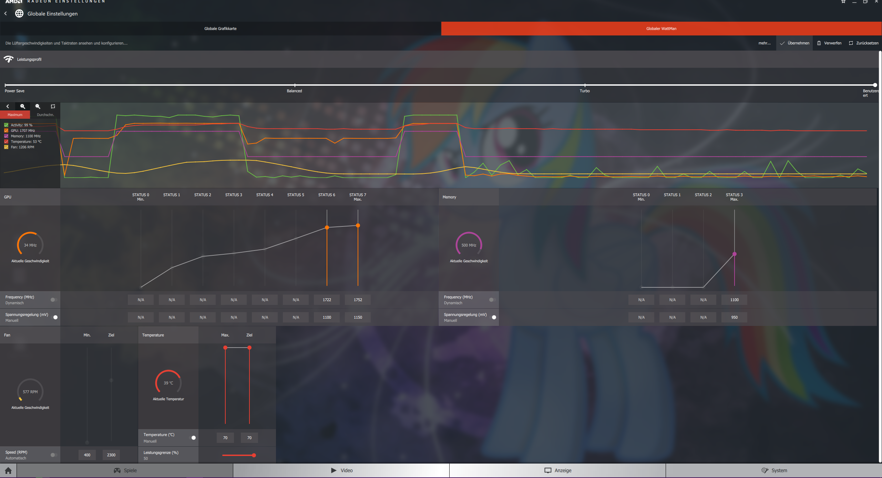882x478 pixels.
Task: Click the STATUS 7 frequency field 1752
Action: tap(358, 300)
